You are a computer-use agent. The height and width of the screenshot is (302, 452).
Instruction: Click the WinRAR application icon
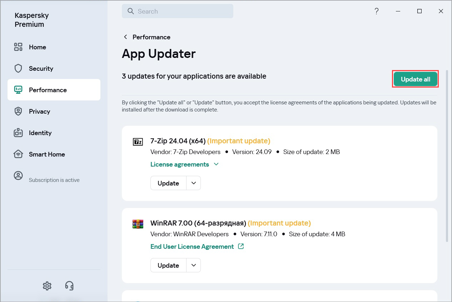tap(138, 224)
